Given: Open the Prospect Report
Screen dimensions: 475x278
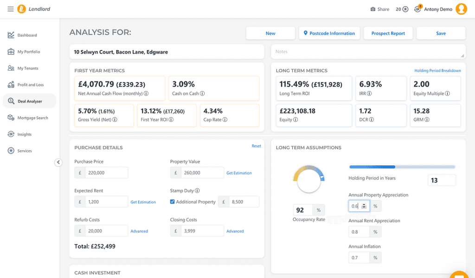Looking at the screenshot, I should [388, 33].
